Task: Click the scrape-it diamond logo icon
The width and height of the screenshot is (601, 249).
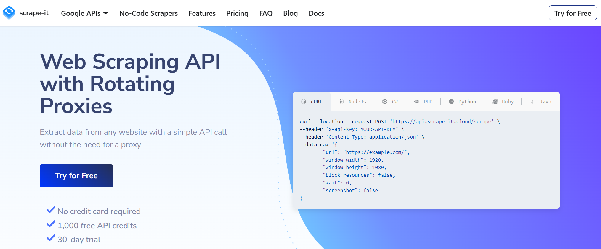Action: [9, 13]
